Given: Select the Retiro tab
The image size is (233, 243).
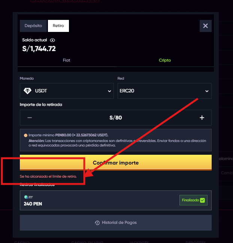Looking at the screenshot, I should tap(58, 26).
